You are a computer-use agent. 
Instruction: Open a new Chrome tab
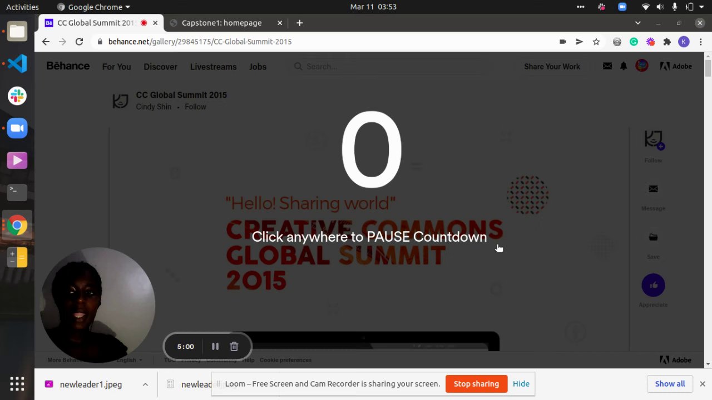tap(300, 23)
